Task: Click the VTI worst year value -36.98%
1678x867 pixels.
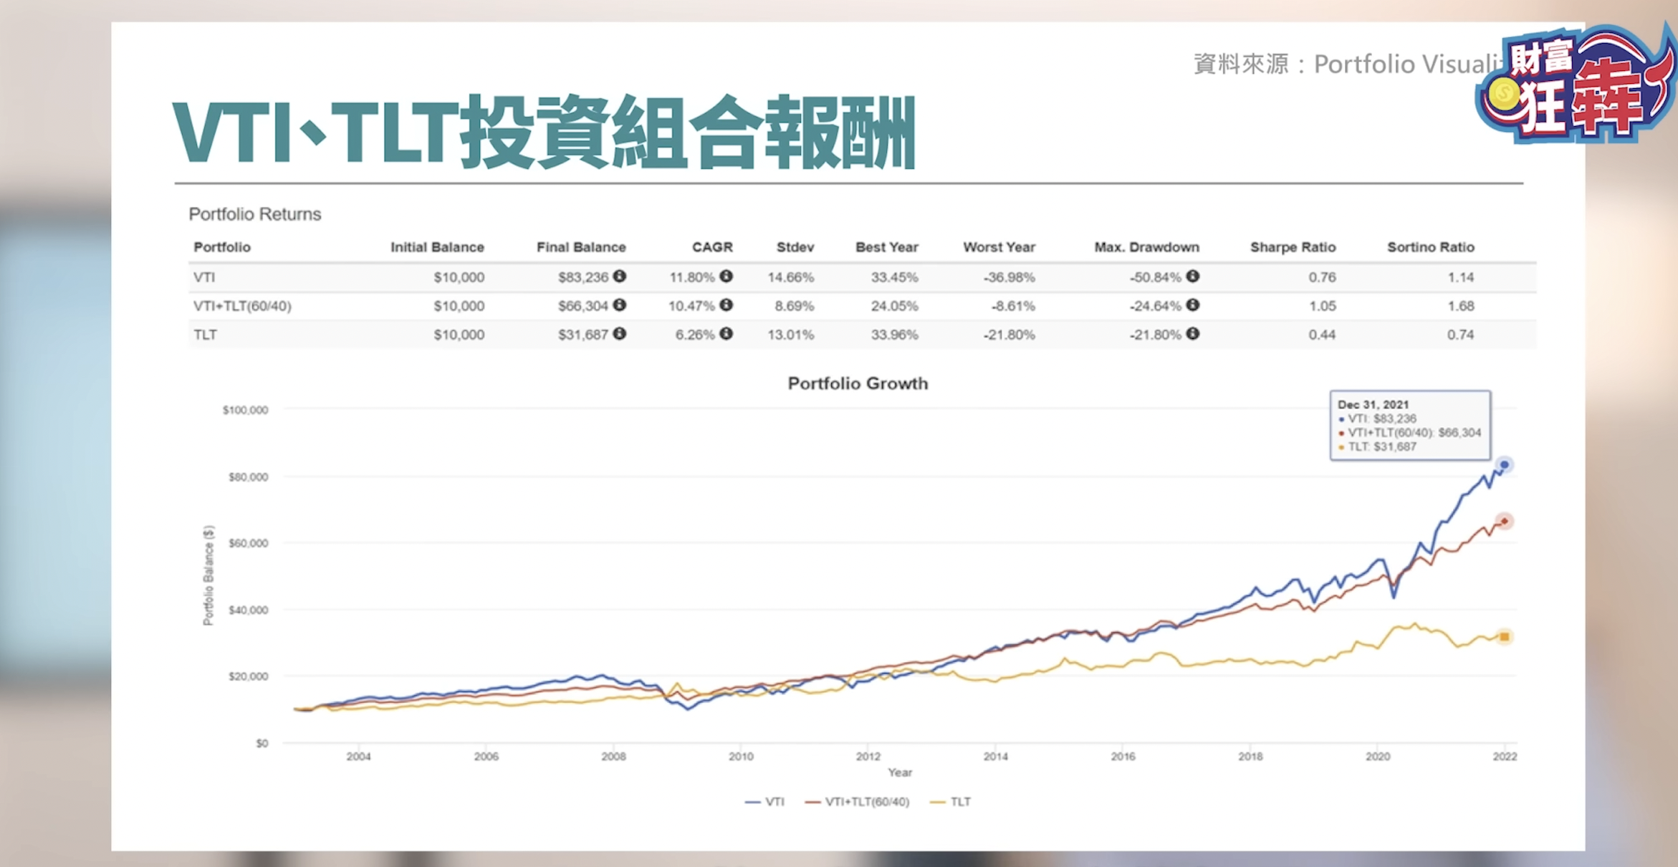Action: click(x=1010, y=277)
